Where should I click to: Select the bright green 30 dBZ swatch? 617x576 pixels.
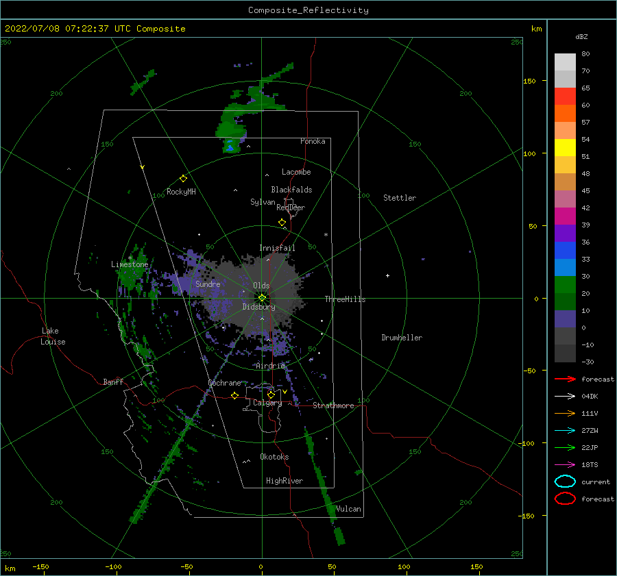pos(565,285)
